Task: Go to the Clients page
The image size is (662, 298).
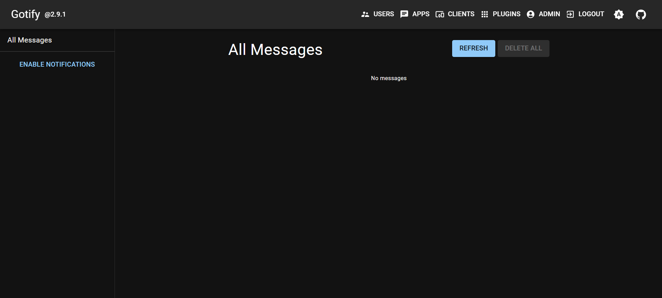Action: 455,14
